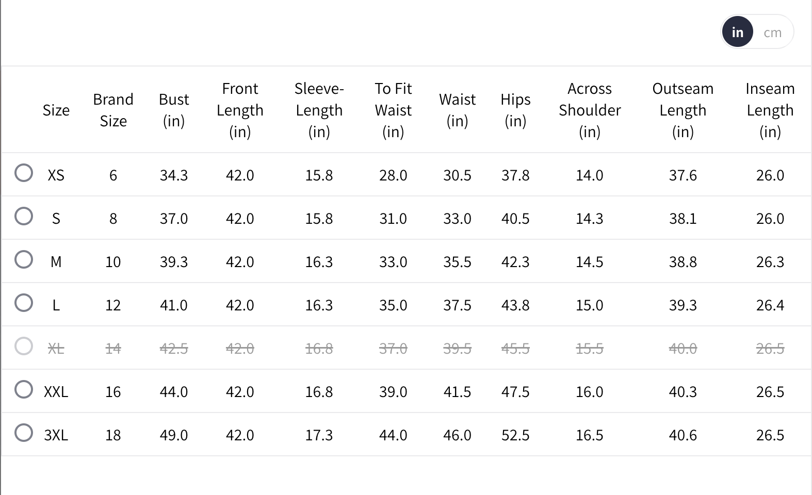Click the Inseam Length column header
This screenshot has height=495, width=812.
770,110
